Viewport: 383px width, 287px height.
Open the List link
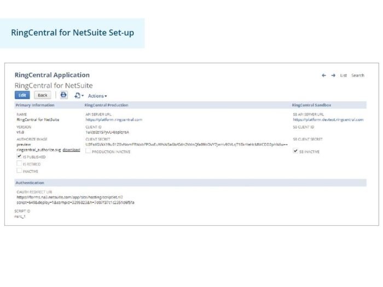pyautogui.click(x=344, y=75)
